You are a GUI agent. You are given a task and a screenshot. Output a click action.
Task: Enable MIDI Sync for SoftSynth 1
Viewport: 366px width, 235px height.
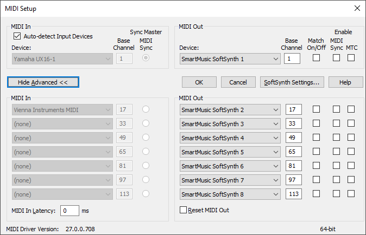pos(337,58)
